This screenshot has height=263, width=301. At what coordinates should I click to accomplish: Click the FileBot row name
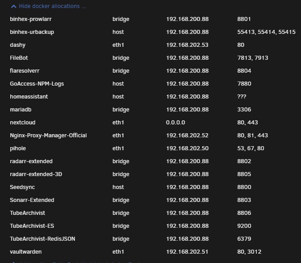(x=19, y=58)
